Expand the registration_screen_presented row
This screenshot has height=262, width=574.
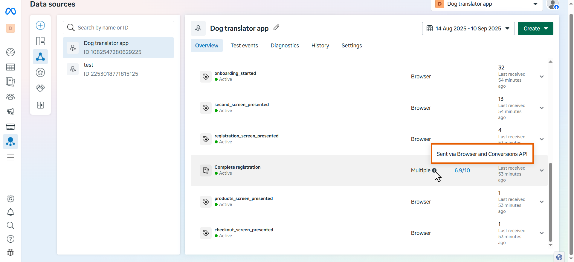coord(542,139)
